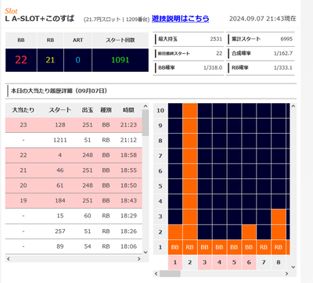The image size is (313, 283).
Task: Click the 累計スタート value 6995
Action: pyautogui.click(x=286, y=39)
